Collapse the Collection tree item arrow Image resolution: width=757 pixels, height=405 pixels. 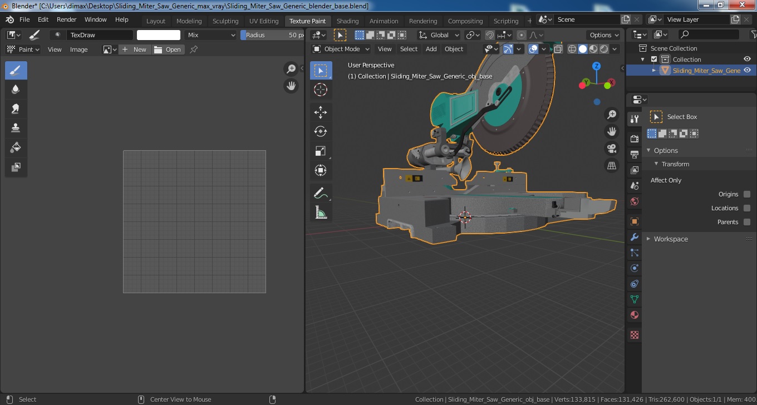point(643,60)
